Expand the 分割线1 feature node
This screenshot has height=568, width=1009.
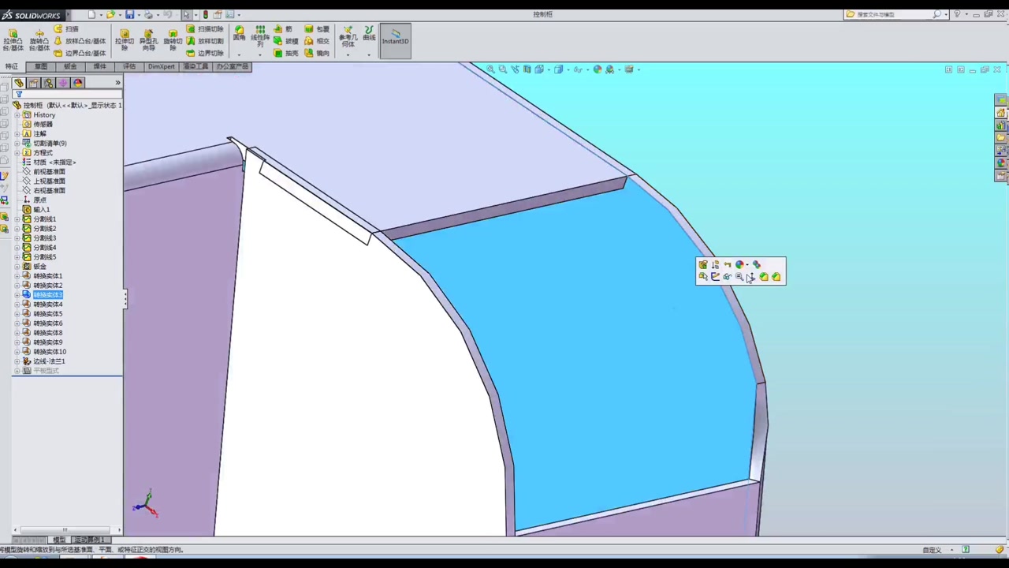click(x=17, y=219)
